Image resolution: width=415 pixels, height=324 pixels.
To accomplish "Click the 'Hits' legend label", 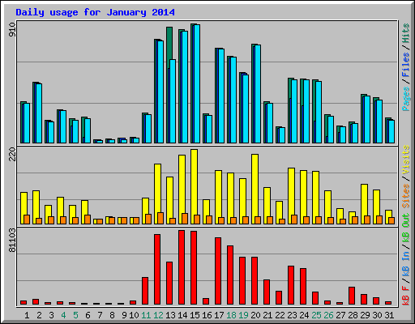I will point(405,33).
